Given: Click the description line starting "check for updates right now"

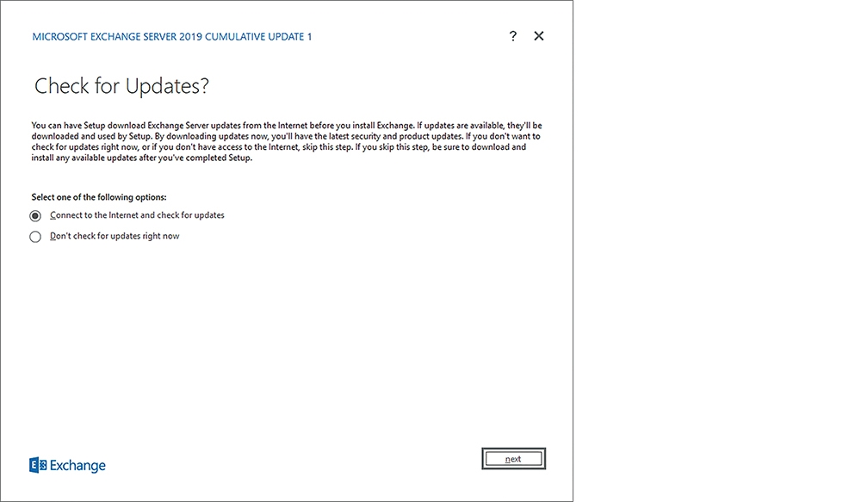Looking at the screenshot, I should tap(278, 147).
